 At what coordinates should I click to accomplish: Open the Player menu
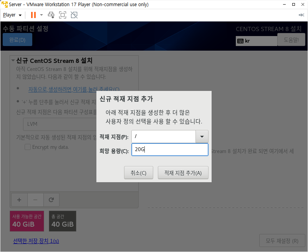tap(12, 15)
